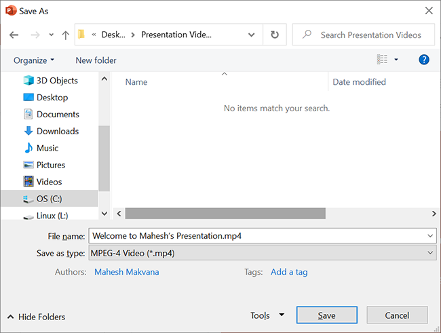441x333 pixels.
Task: Click the Back navigation arrow
Action: coord(14,35)
